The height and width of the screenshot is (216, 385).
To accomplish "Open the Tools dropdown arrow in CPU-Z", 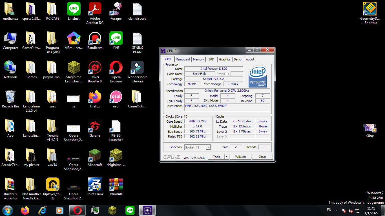I will pos(227,157).
